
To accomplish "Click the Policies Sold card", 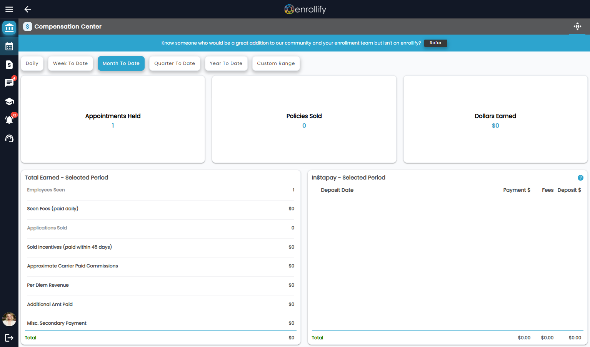I will (304, 119).
